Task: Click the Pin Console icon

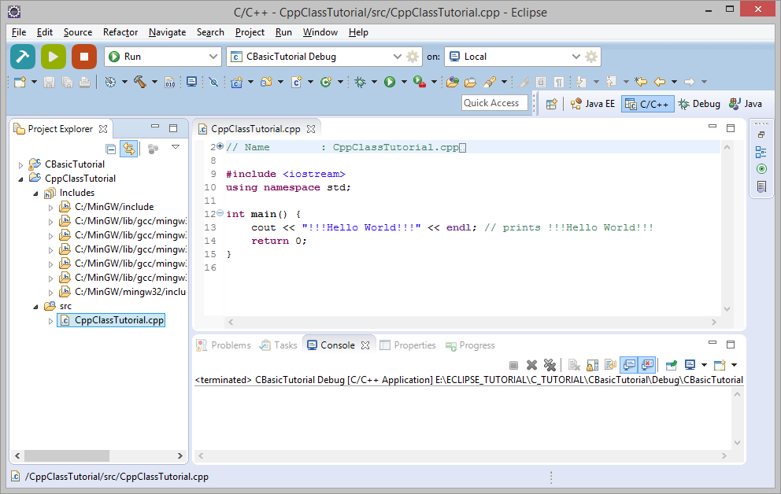Action: click(672, 365)
